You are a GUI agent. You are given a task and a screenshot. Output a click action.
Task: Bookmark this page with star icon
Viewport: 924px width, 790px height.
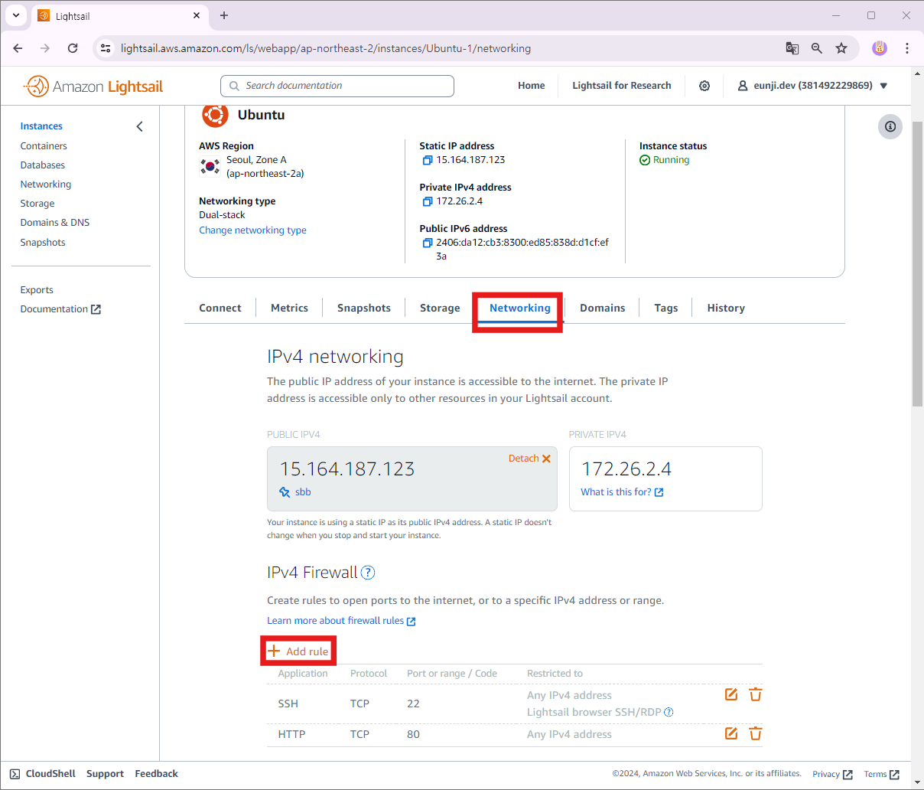click(841, 48)
